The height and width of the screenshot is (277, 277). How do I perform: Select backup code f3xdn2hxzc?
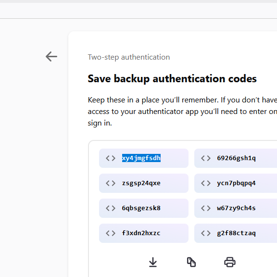141,233
